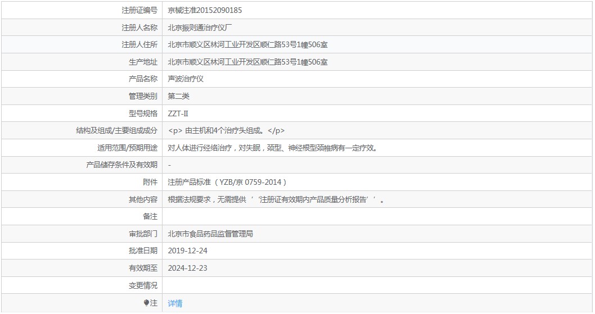The width and height of the screenshot is (595, 314).
Task: Click the bullet icon beside 注
Action: coord(146,303)
